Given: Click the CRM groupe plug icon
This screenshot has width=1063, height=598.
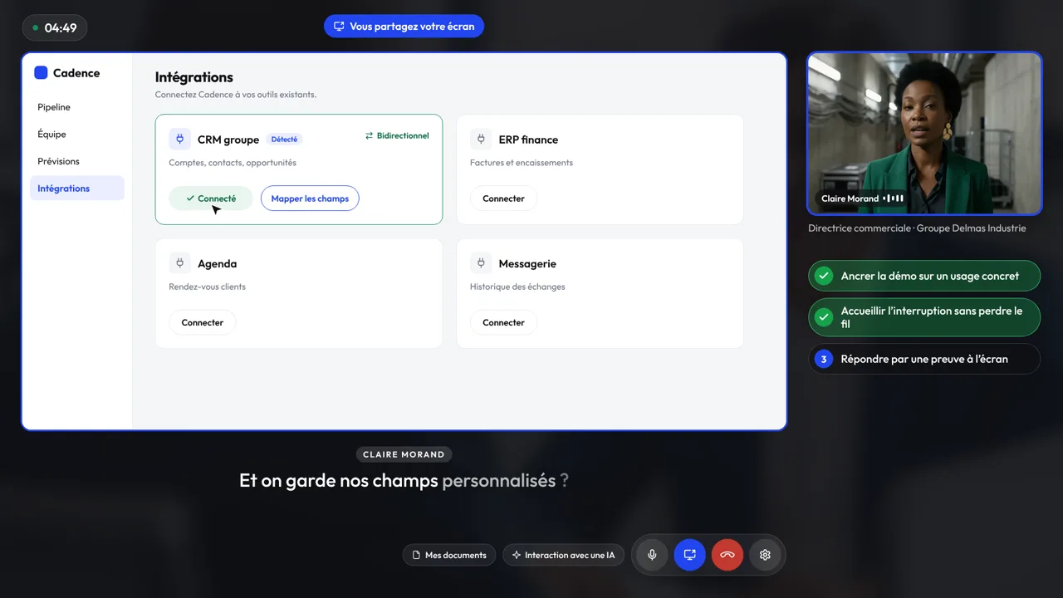Looking at the screenshot, I should [180, 140].
